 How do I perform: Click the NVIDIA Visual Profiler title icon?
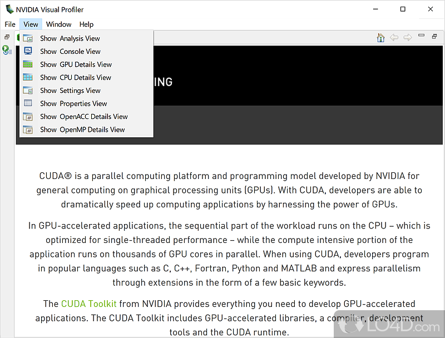tap(9, 9)
